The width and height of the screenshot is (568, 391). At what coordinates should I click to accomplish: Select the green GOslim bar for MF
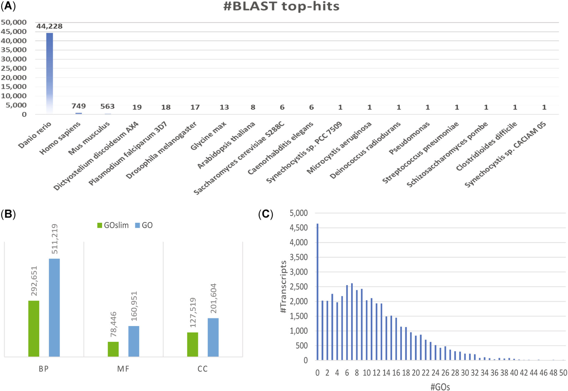tap(113, 349)
